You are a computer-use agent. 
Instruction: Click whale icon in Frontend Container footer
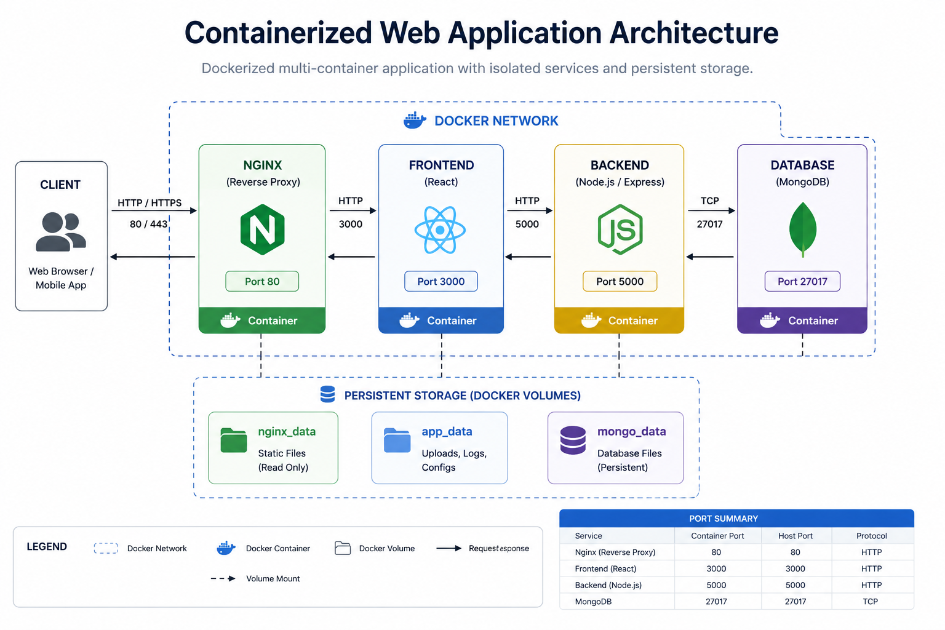point(410,320)
